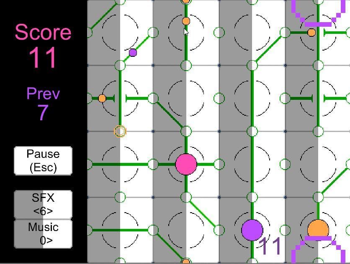Click the hollow node directly right of pink ball
Screen dimensions: 350x264
click(219, 165)
